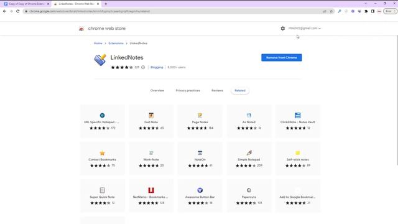The width and height of the screenshot is (398, 224).
Task: Open the share icon in the address bar
Action: 325,11
